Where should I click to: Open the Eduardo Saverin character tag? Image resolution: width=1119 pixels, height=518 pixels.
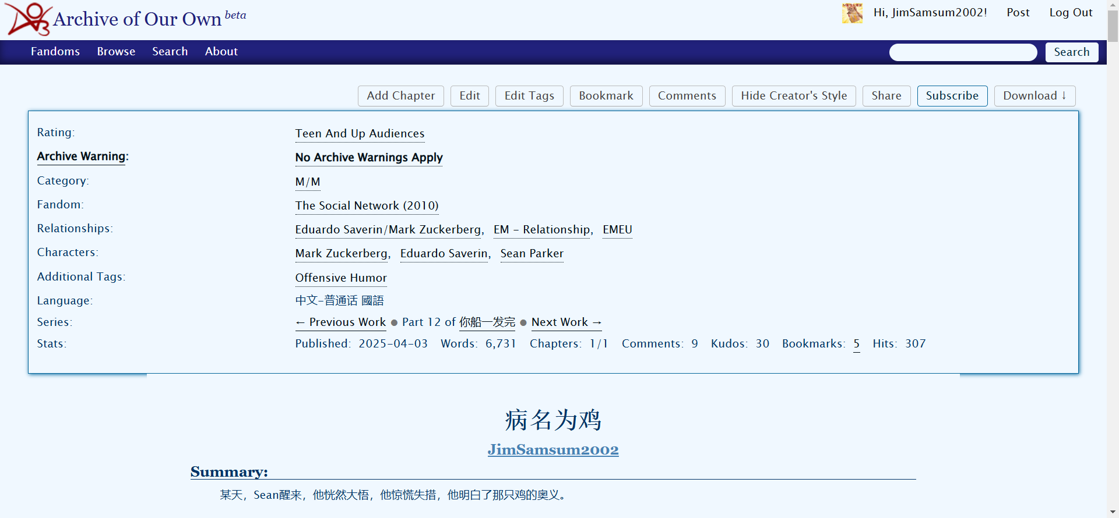(444, 254)
